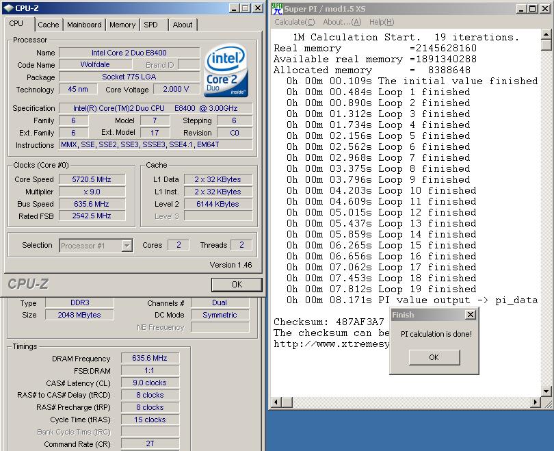Click the Super PI horizontal scroll left arrow
The height and width of the screenshot is (451, 554).
276,402
